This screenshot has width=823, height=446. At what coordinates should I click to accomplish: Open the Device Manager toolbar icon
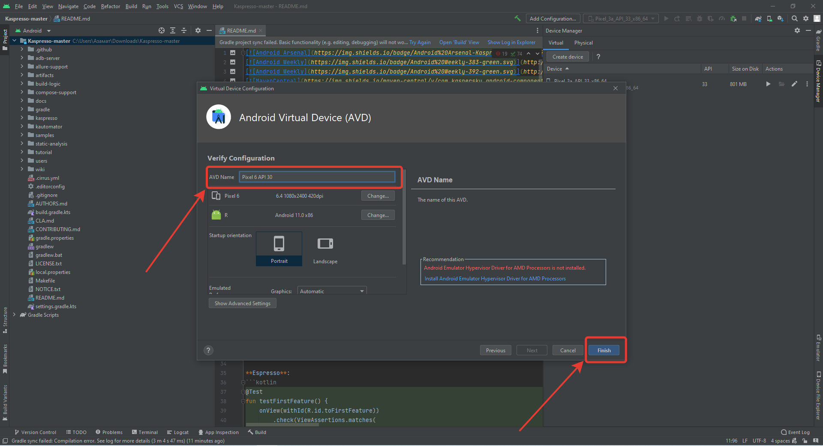769,18
